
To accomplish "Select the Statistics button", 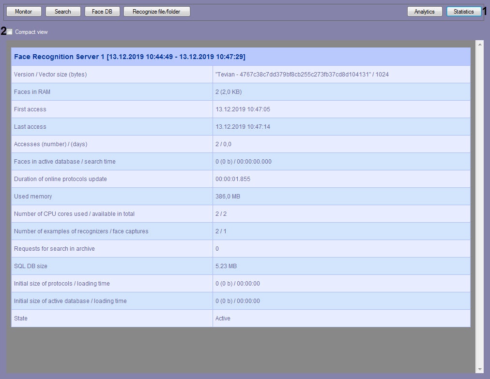I will tap(463, 12).
